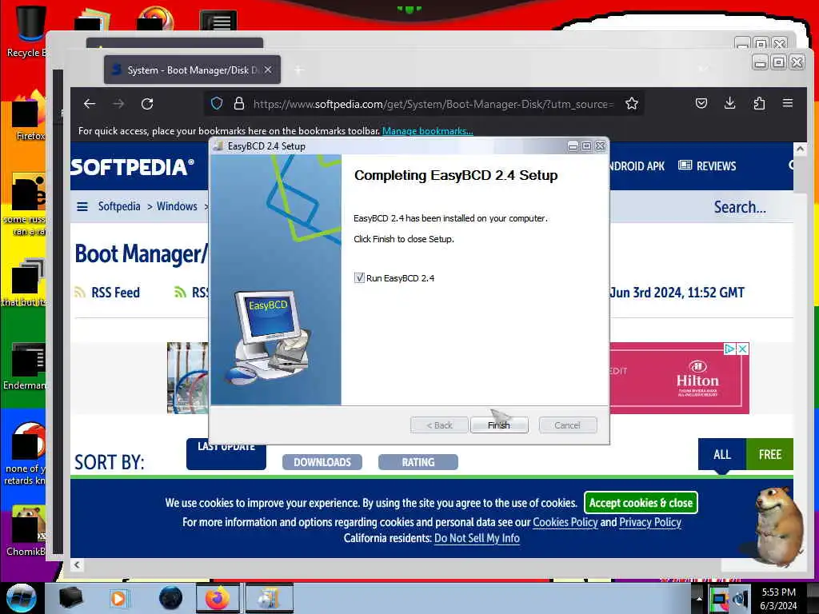Open the Enderman desktop icon
This screenshot has width=819, height=614.
tap(25, 366)
